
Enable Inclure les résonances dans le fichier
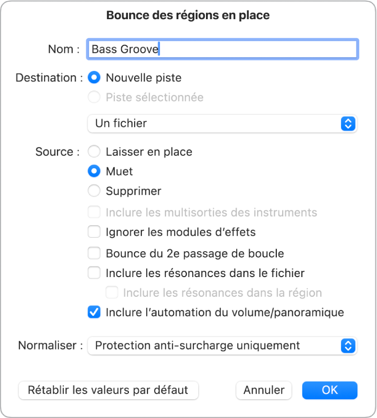94,273
